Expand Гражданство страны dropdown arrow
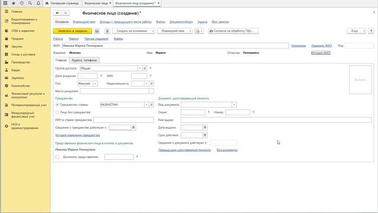 point(146,105)
